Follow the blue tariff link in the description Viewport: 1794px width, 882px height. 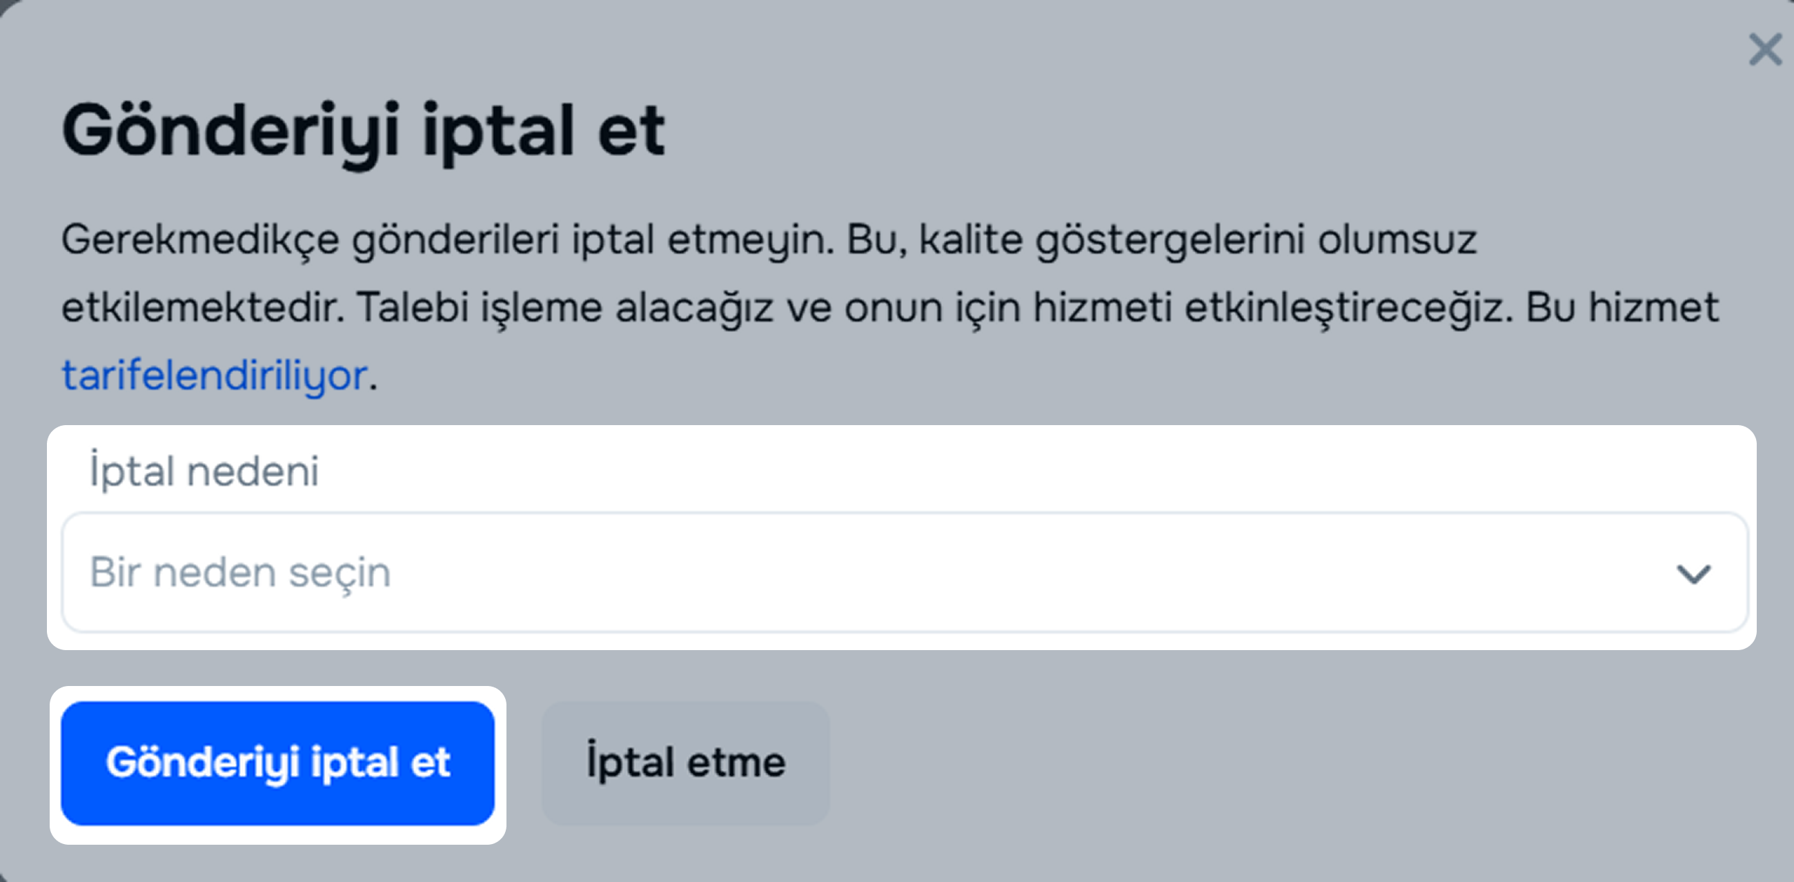pyautogui.click(x=215, y=375)
